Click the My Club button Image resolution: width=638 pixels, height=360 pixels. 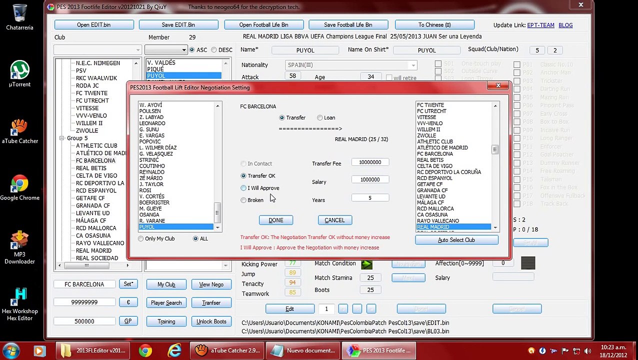166,284
